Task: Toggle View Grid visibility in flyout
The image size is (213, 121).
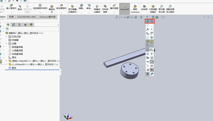Action: pos(148,54)
